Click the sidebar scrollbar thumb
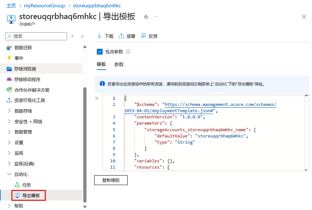 point(85,145)
